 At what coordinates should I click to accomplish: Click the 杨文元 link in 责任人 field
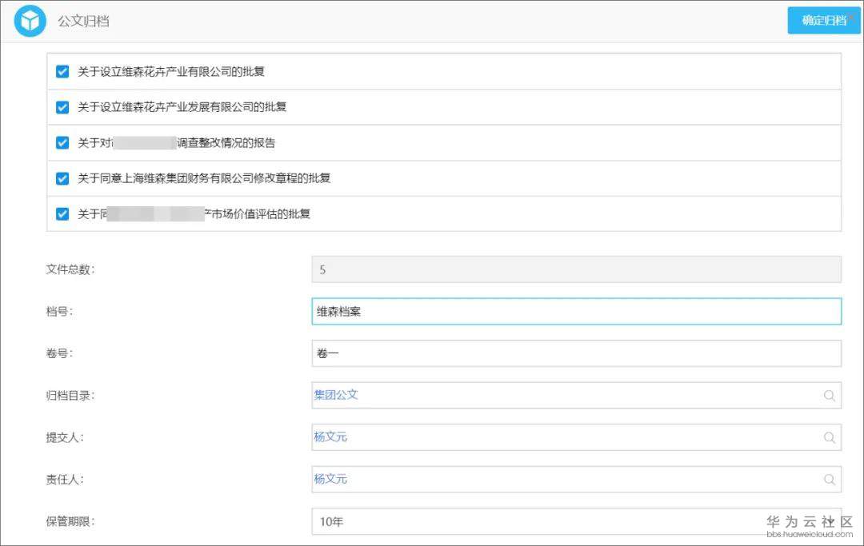pyautogui.click(x=330, y=479)
